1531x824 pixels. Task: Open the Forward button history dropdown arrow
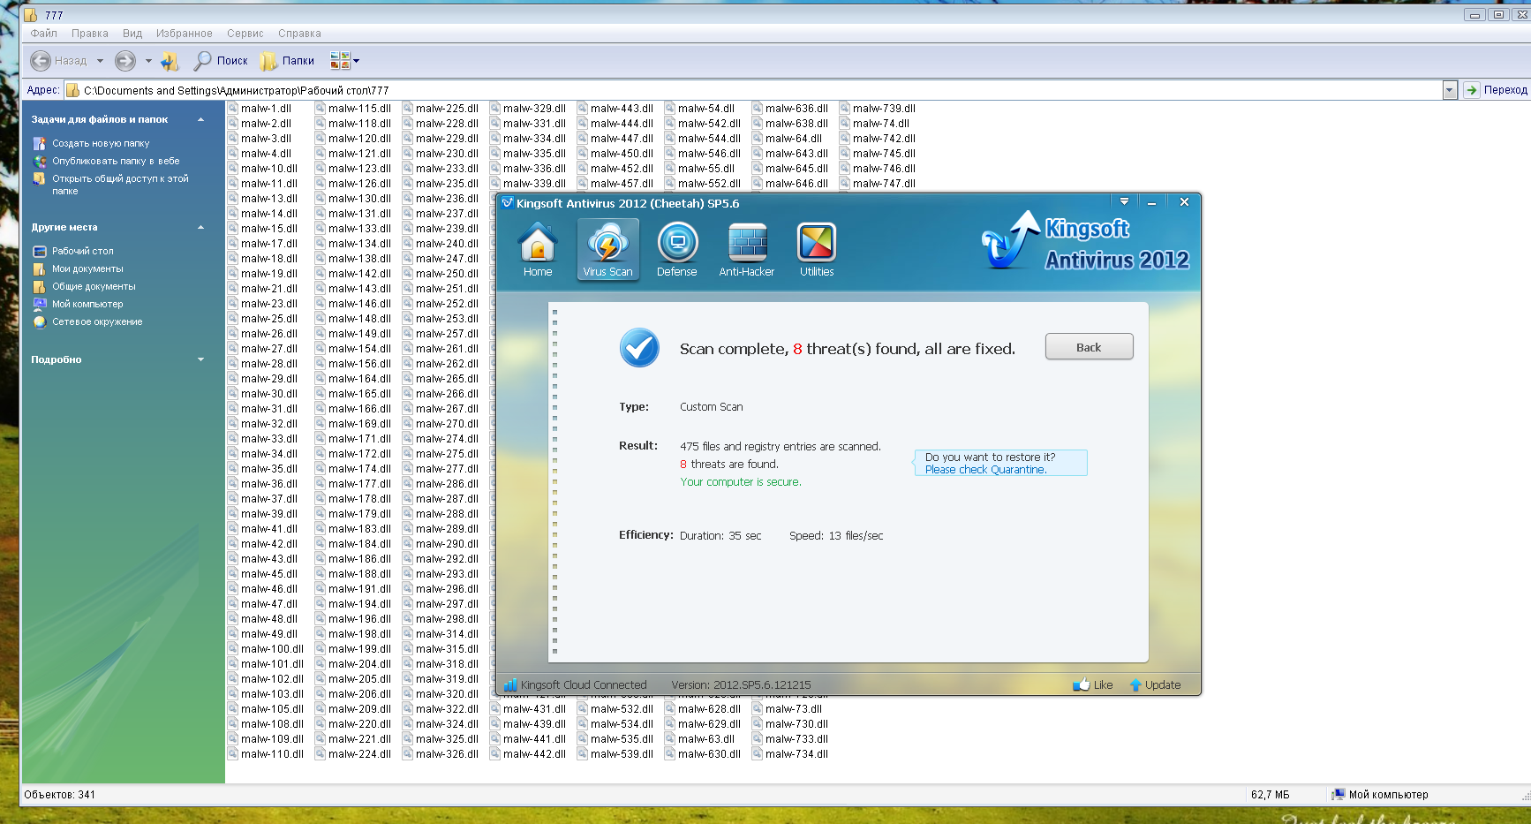[x=148, y=61]
